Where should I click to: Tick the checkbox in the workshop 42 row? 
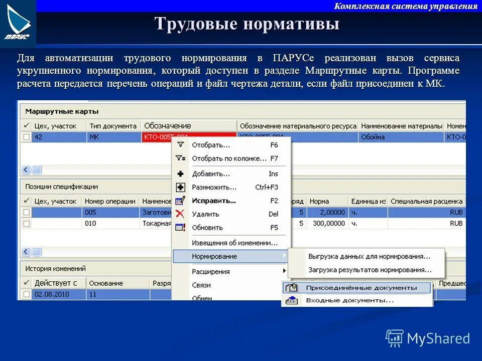tap(27, 137)
